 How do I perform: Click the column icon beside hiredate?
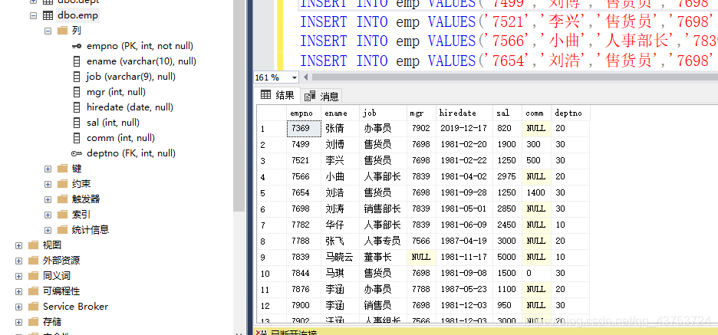pyautogui.click(x=77, y=107)
